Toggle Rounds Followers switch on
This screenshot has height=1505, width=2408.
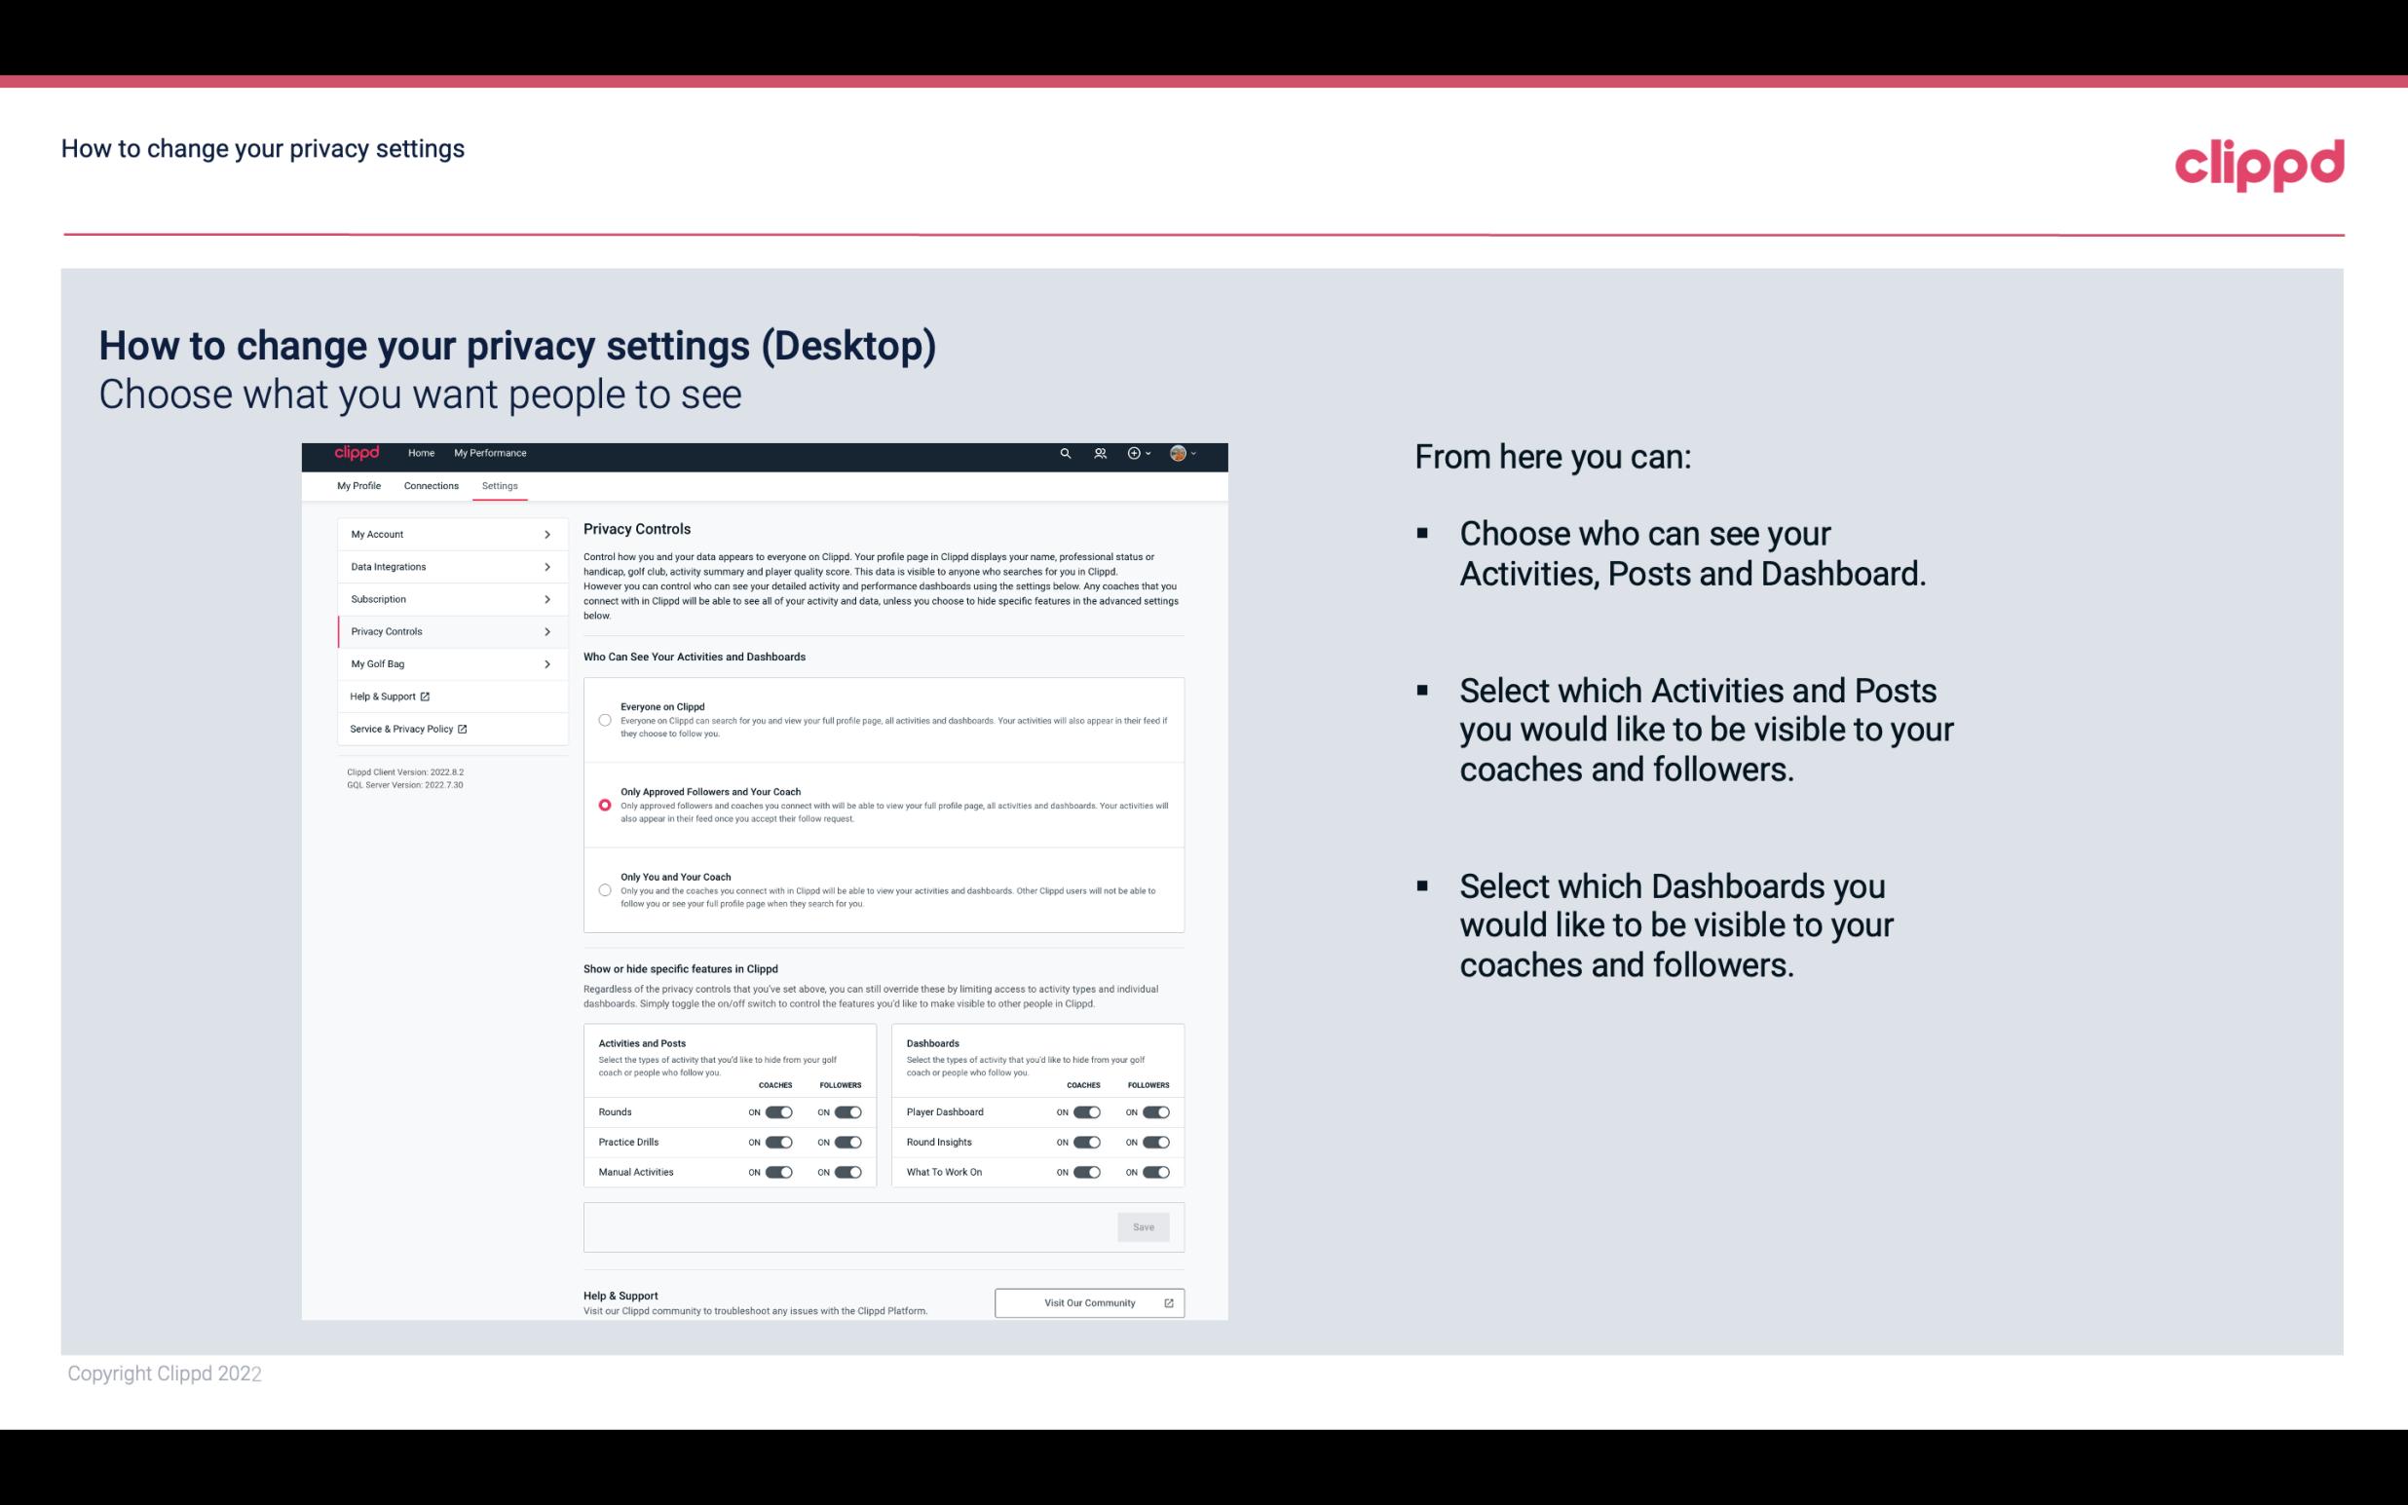click(x=846, y=1111)
